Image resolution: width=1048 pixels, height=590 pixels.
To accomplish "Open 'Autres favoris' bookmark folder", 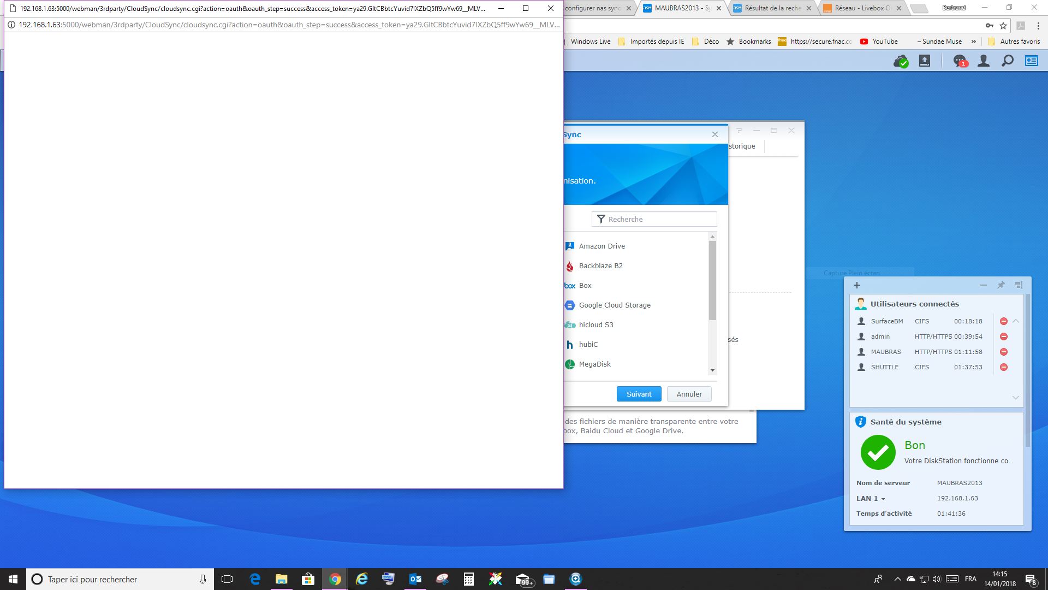I will 1014,42.
